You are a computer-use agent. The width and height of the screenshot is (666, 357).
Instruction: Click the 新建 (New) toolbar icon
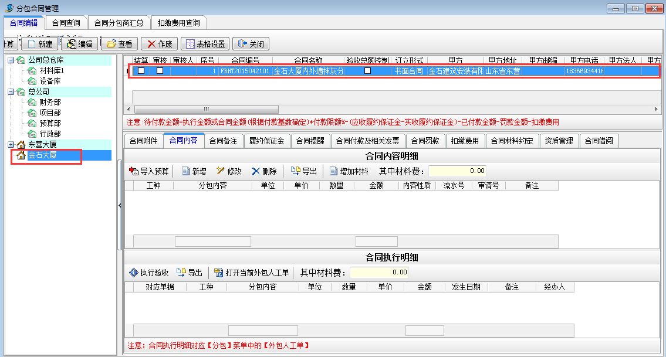(32, 44)
